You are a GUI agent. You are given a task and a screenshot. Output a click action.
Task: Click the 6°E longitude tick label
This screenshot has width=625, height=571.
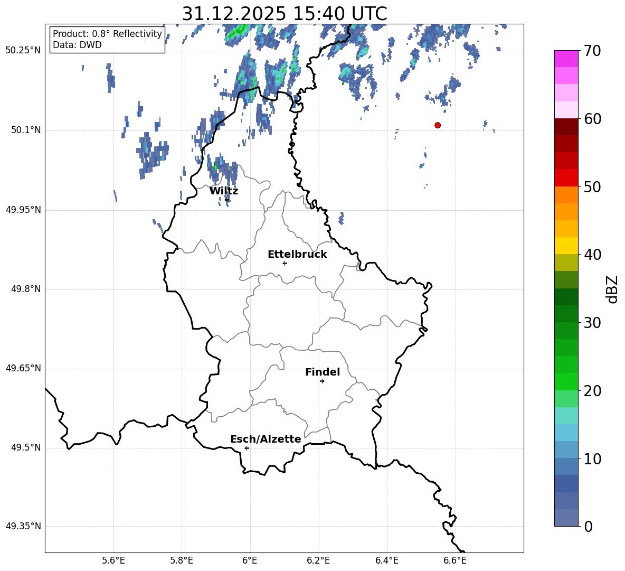pos(250,560)
